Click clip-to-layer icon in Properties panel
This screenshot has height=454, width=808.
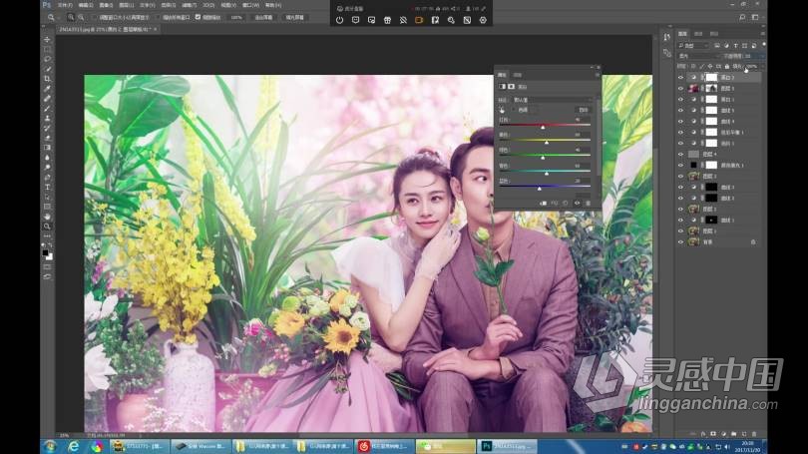[543, 203]
